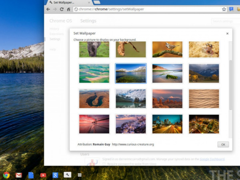
Task: Choose the elephant wallpaper
Action: (94, 50)
